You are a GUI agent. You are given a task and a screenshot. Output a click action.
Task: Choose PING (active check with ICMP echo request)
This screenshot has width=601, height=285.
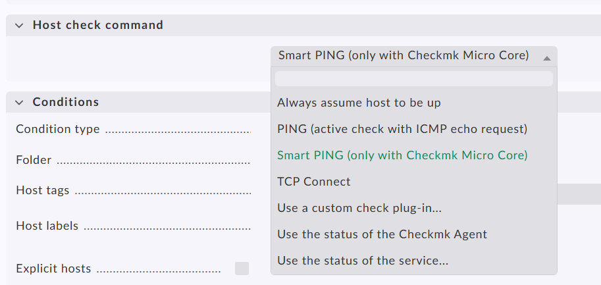pos(402,129)
